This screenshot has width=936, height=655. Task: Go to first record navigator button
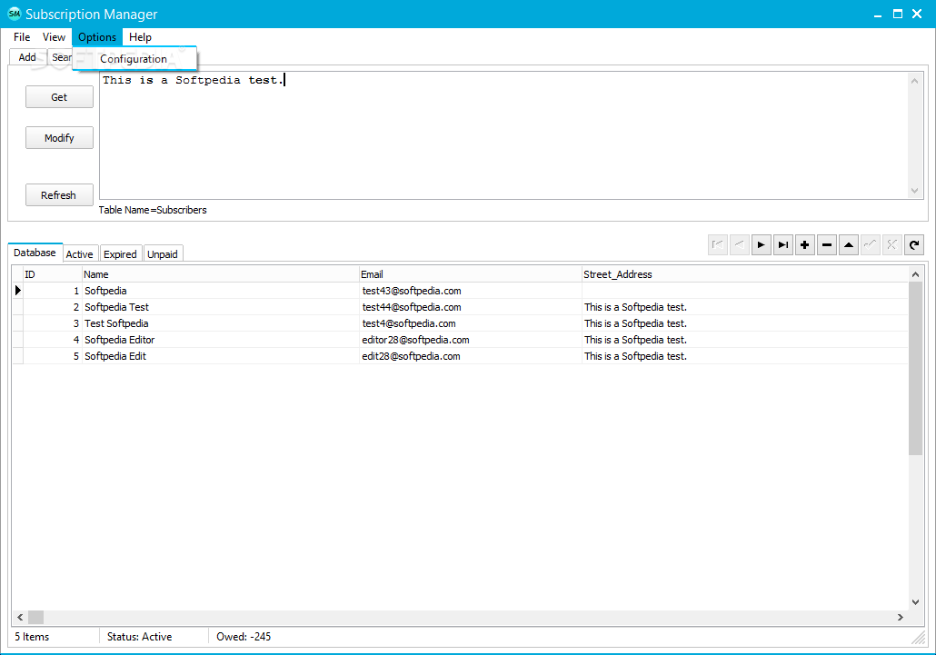coord(718,244)
